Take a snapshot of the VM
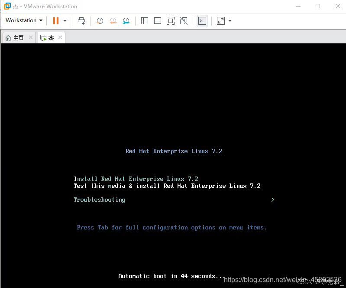The image size is (346, 288). coord(100,21)
